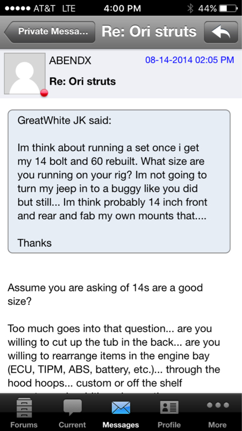Tap the reply arrow icon
242x431 pixels.
[221, 32]
